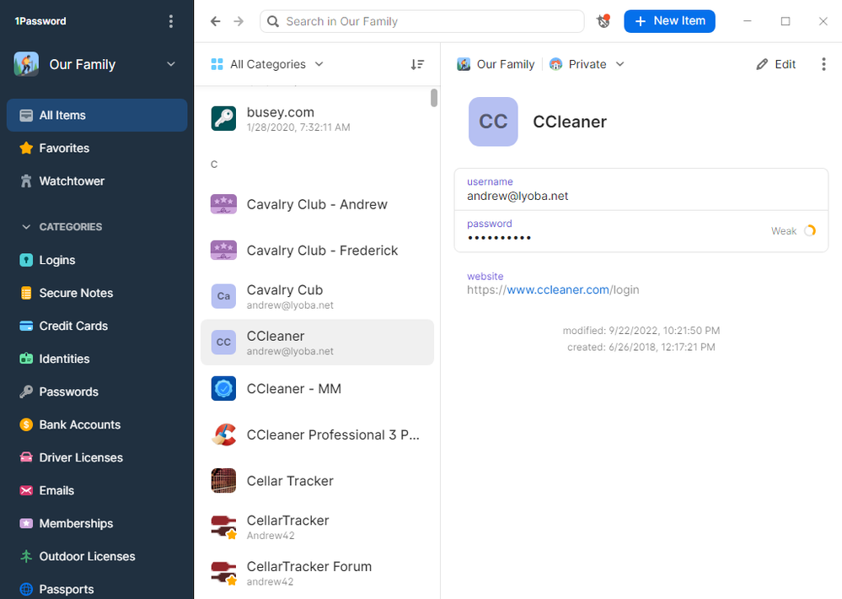Screen dimensions: 842x599
Task: Open the Private vault dropdown
Action: [x=587, y=64]
